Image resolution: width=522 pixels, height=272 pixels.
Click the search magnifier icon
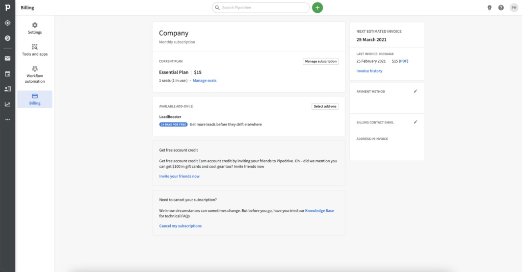[x=217, y=8]
